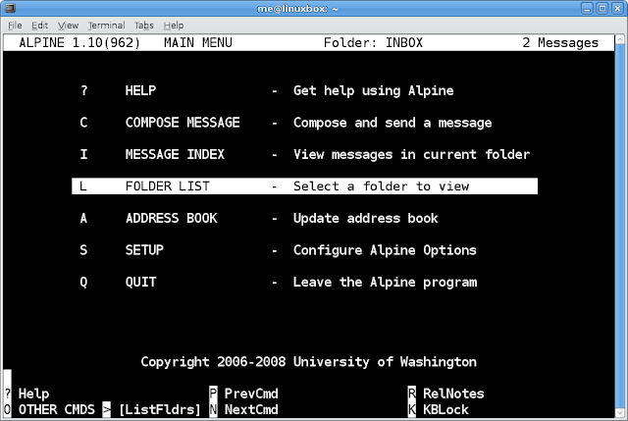
Task: Close the me@linuxbox terminal window
Action: tap(617, 9)
